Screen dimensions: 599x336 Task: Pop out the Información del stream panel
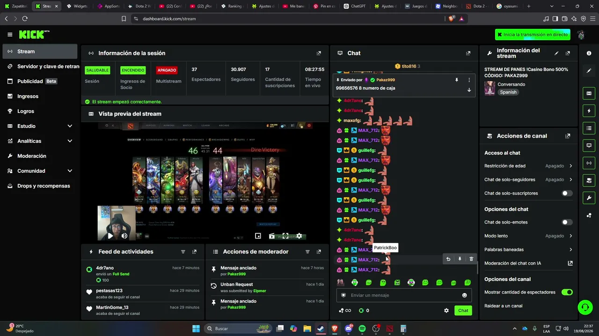tap(568, 53)
